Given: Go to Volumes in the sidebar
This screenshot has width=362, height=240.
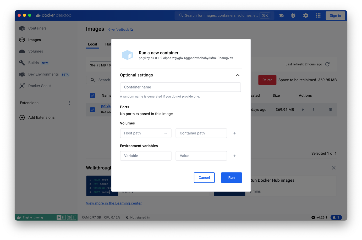Looking at the screenshot, I should point(36,51).
